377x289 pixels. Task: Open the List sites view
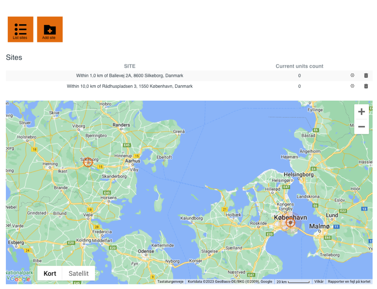20,29
